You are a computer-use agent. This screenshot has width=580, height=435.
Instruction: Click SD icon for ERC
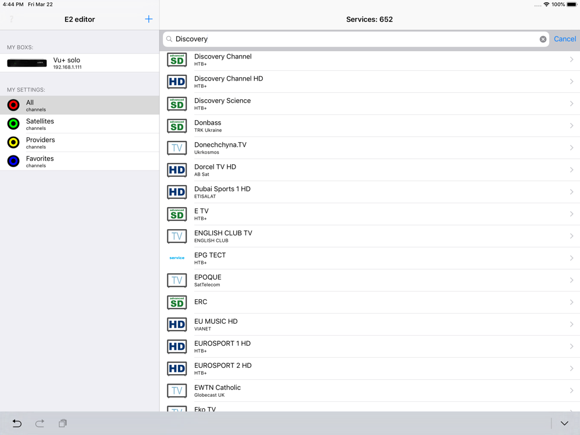point(177,303)
